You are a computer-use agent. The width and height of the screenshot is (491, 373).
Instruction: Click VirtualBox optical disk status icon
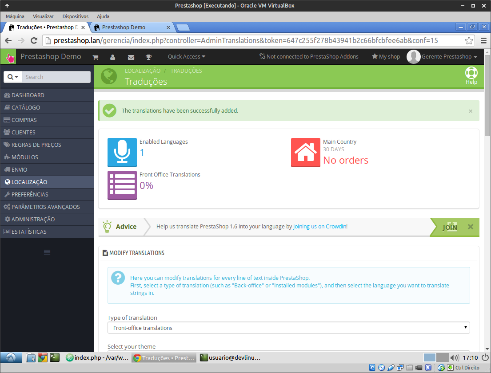[x=381, y=368]
